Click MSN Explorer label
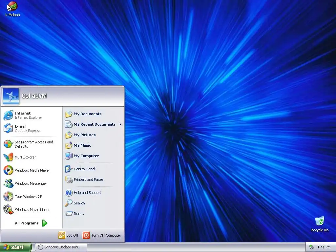Image resolution: width=336 pixels, height=252 pixels. 25,157
